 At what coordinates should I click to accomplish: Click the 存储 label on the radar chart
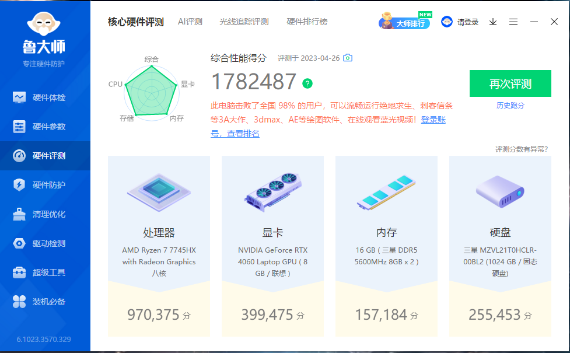pyautogui.click(x=127, y=118)
